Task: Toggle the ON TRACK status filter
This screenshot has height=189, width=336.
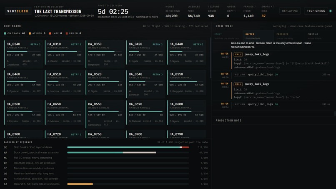Action: 14,33
